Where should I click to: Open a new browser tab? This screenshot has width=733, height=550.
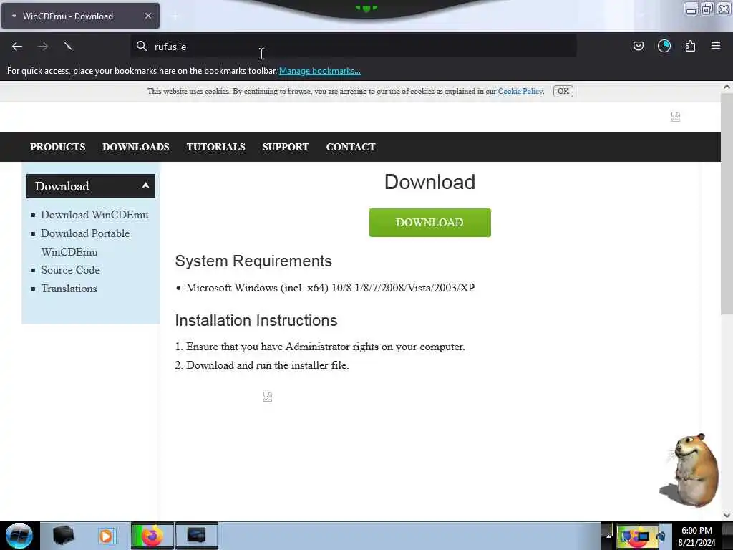pyautogui.click(x=175, y=16)
